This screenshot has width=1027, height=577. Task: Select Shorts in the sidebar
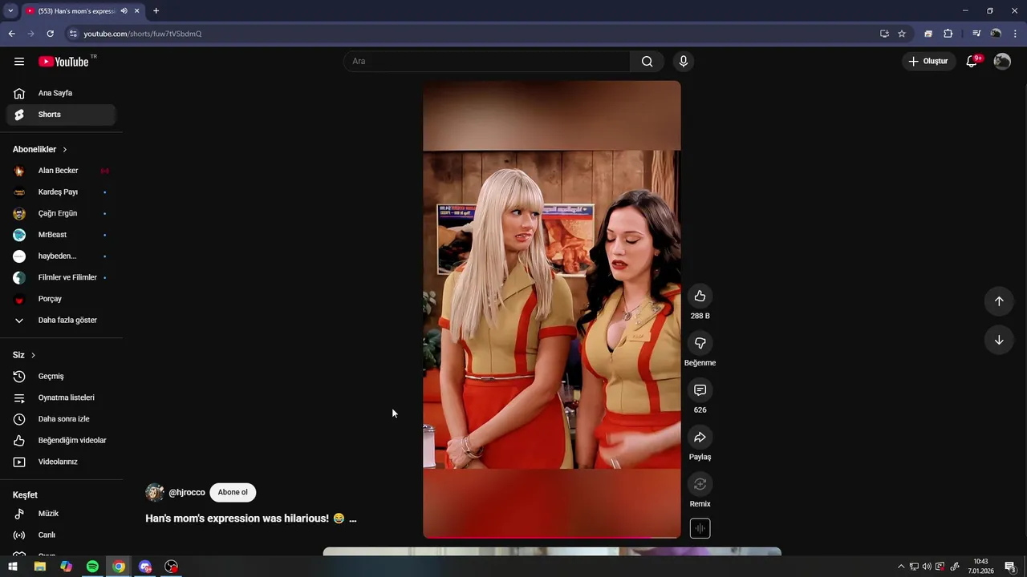(x=61, y=115)
